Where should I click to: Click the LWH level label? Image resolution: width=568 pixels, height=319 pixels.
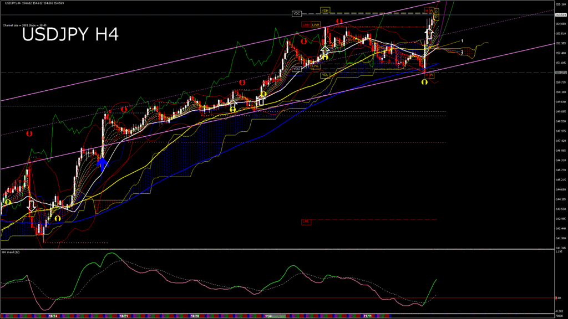(x=316, y=24)
